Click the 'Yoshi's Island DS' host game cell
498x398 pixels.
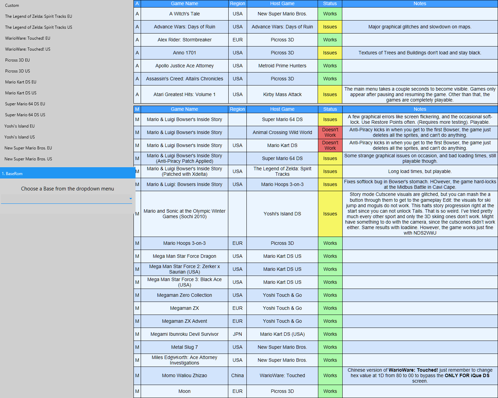point(282,214)
